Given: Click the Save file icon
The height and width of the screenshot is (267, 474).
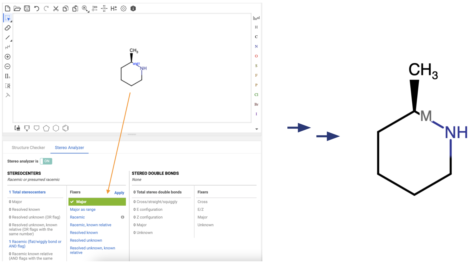Looking at the screenshot, I should click(x=27, y=9).
